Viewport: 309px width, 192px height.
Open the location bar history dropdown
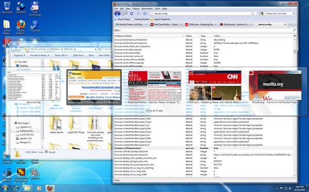[256, 13]
